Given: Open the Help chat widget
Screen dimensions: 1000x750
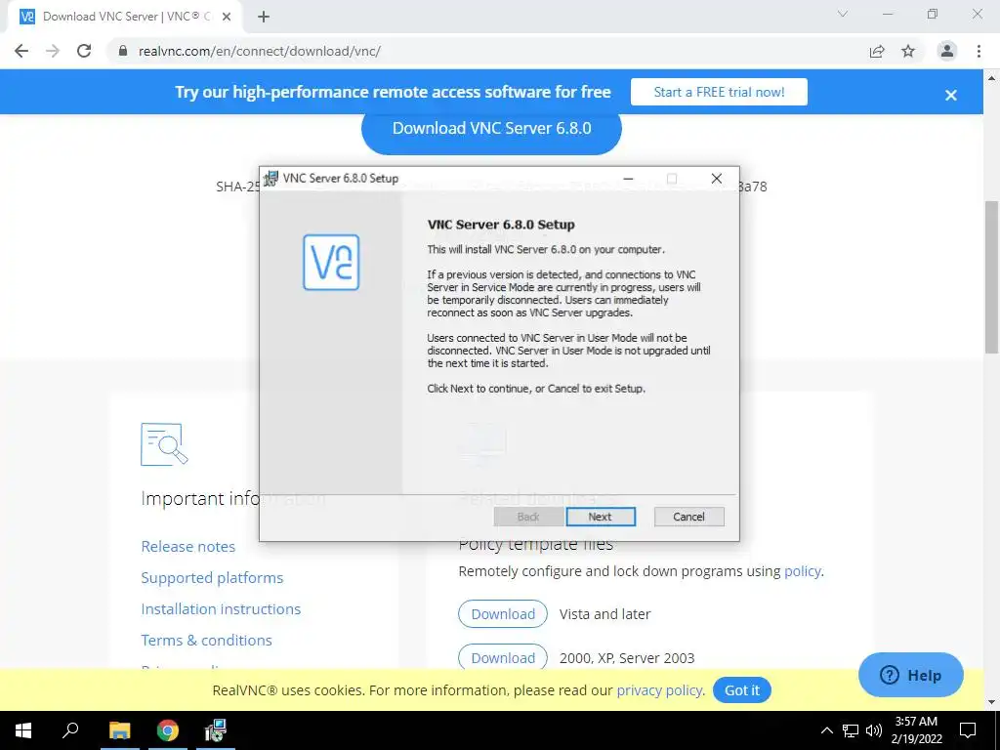Looking at the screenshot, I should pos(911,675).
